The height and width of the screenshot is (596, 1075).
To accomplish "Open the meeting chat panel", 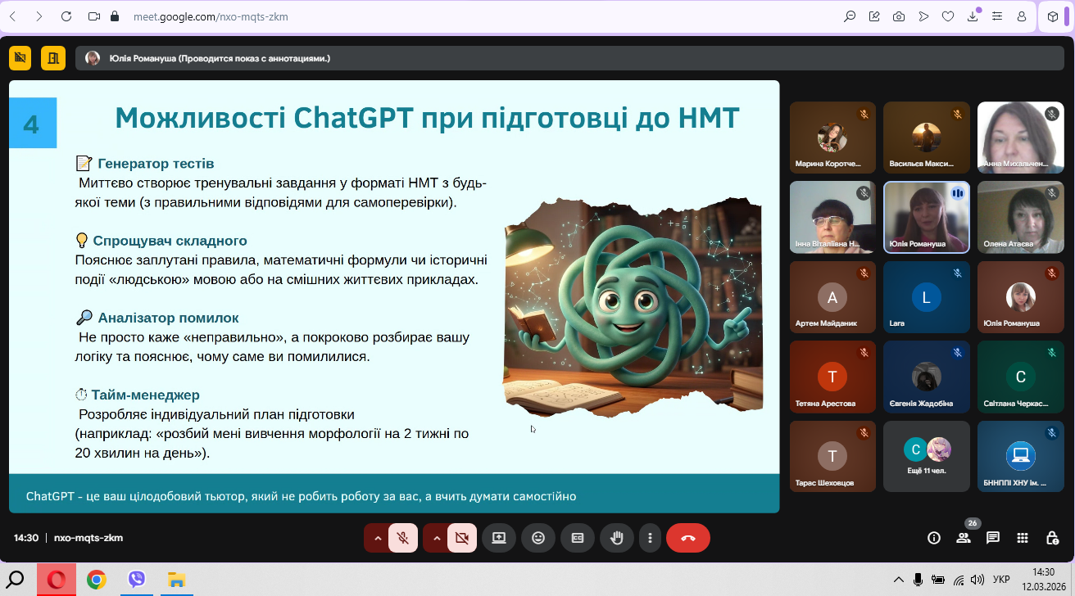I will [992, 538].
